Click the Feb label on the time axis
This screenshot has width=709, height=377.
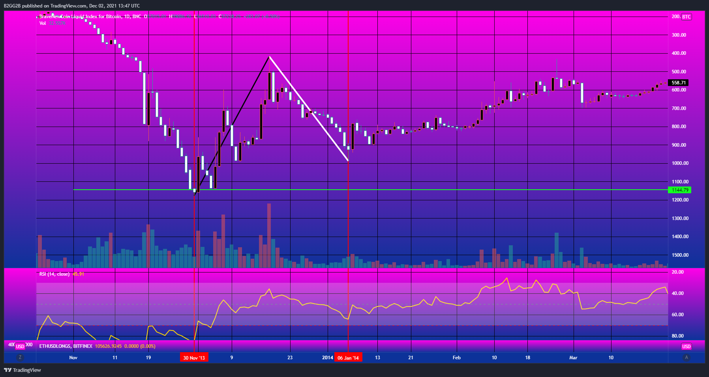pyautogui.click(x=457, y=358)
